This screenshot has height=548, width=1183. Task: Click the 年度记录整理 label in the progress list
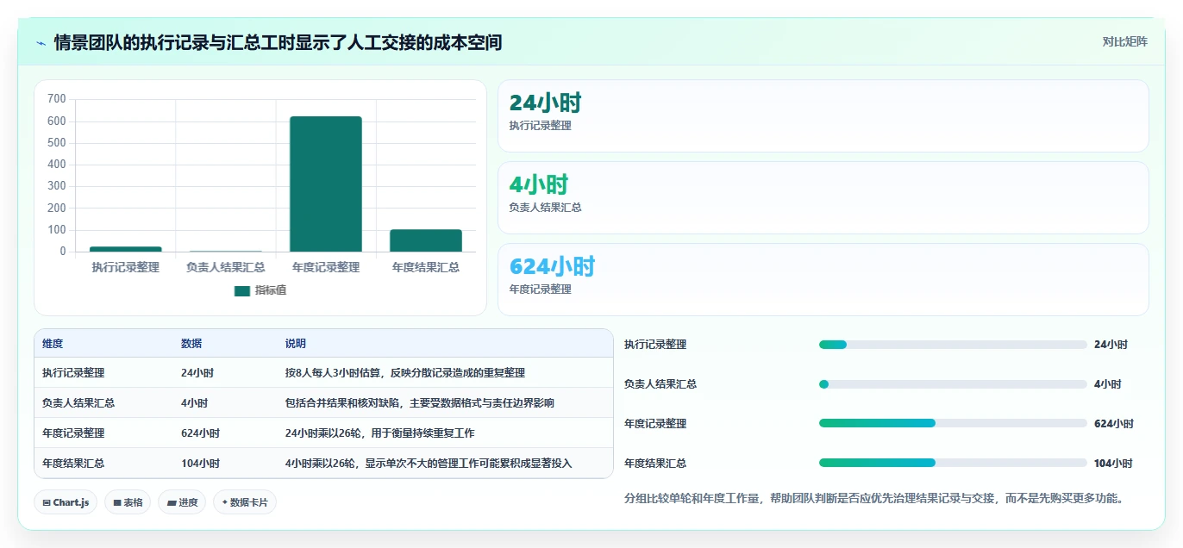click(x=655, y=423)
